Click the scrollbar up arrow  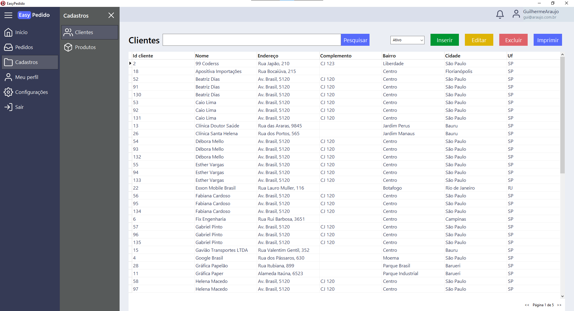point(562,54)
